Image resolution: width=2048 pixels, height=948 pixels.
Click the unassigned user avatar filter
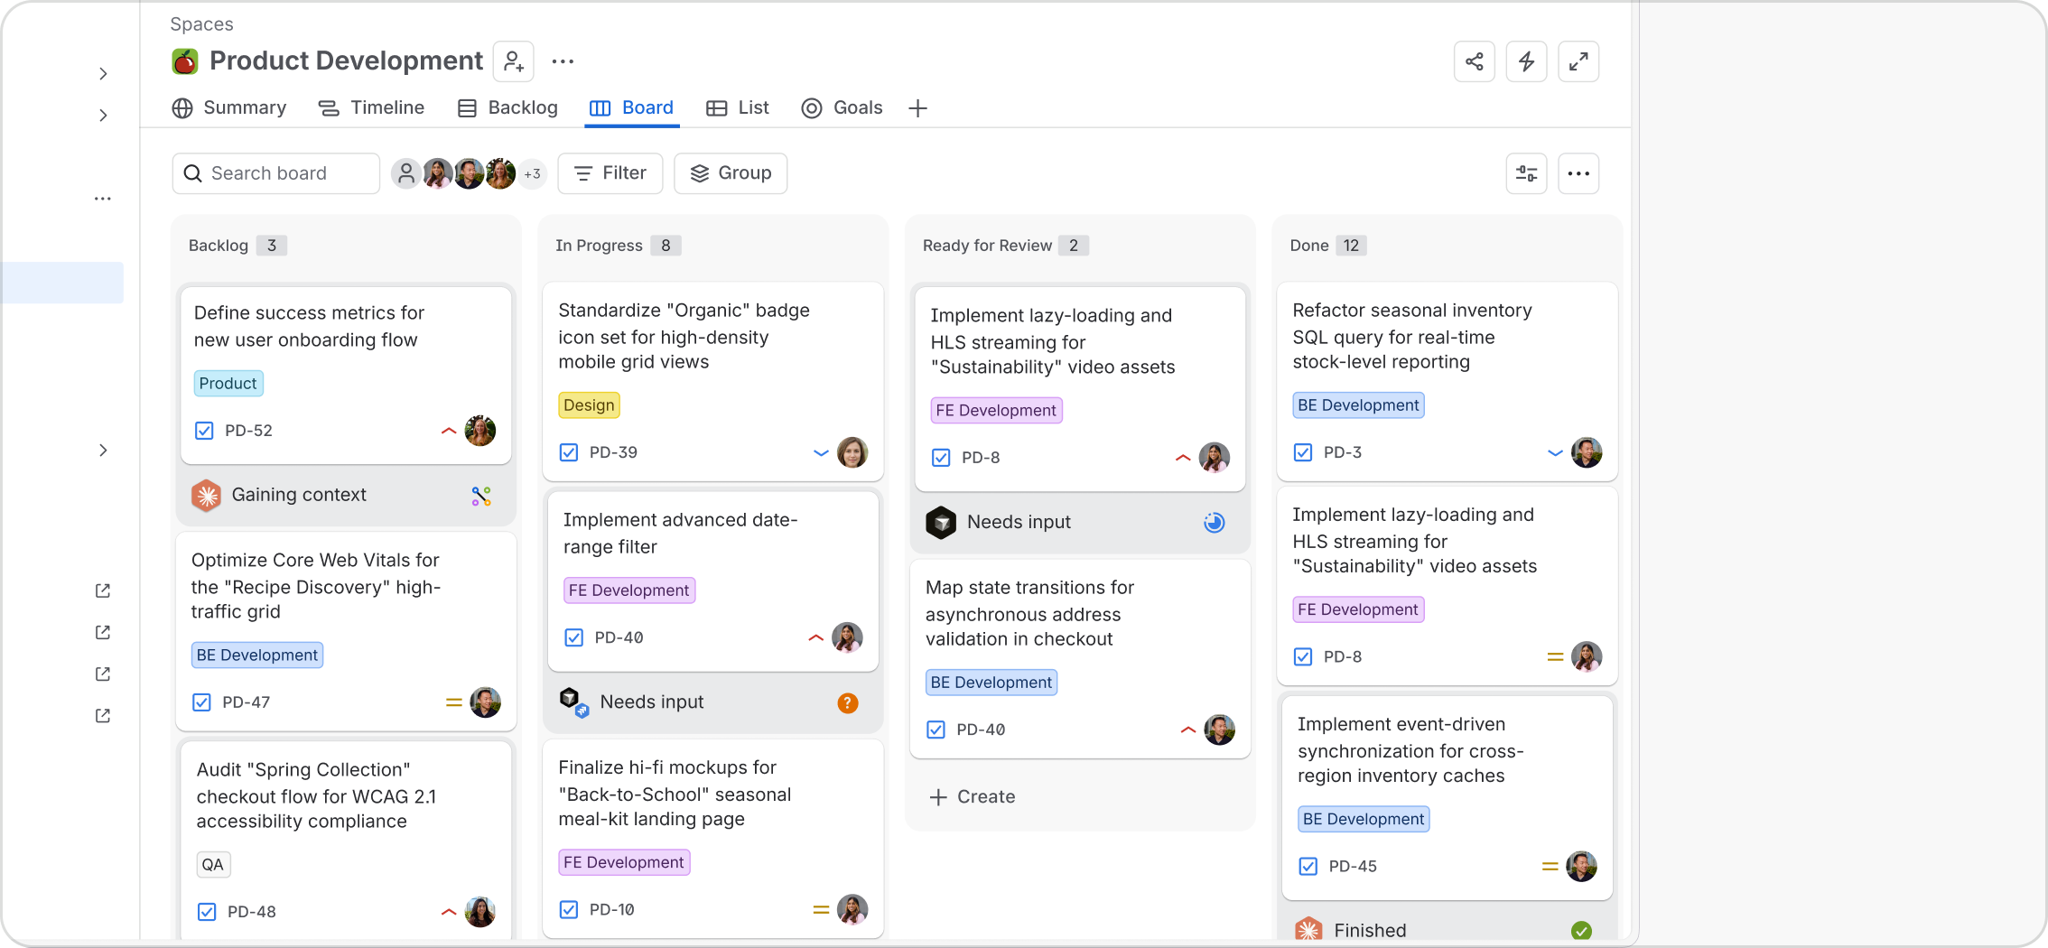point(406,173)
